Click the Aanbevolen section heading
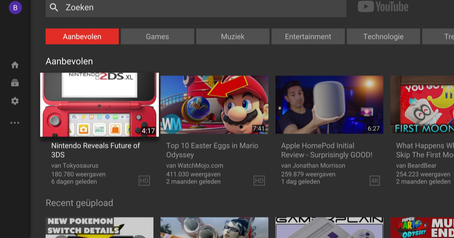This screenshot has width=454, height=238. (69, 61)
